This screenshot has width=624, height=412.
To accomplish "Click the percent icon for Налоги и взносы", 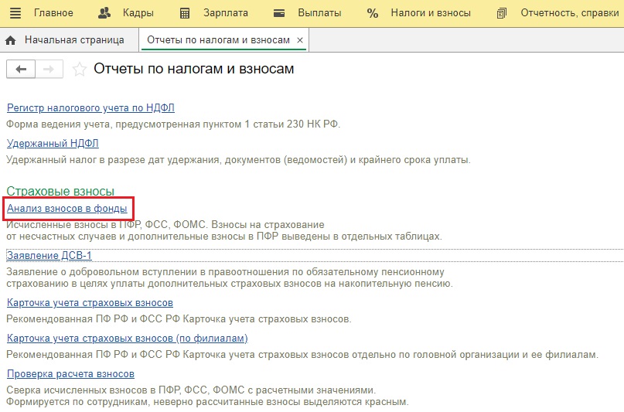I will [x=373, y=13].
